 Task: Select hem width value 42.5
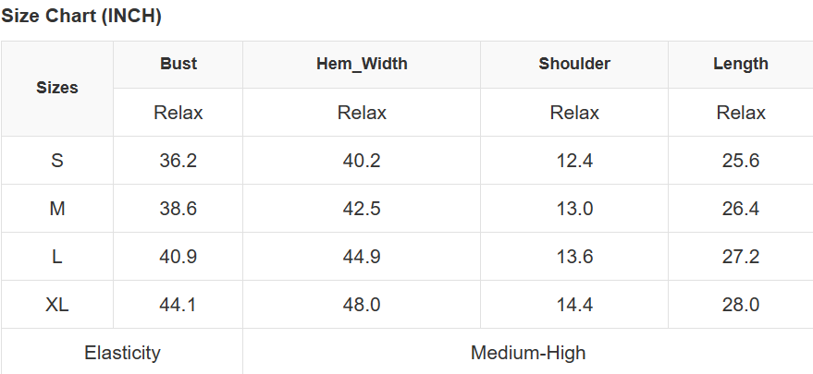362,209
